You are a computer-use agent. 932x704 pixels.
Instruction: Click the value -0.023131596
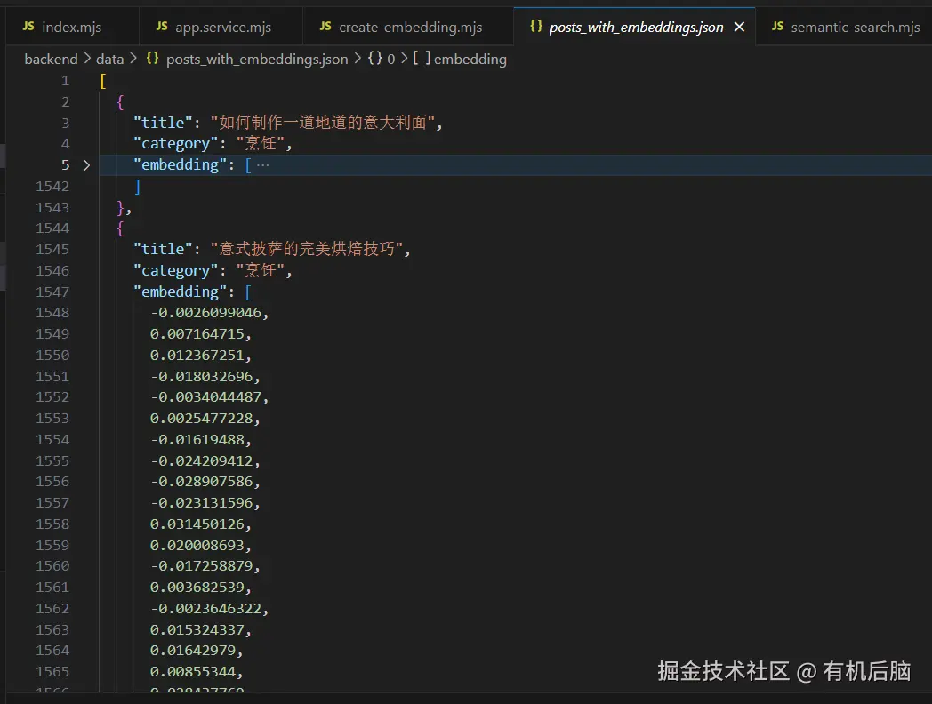tap(202, 502)
